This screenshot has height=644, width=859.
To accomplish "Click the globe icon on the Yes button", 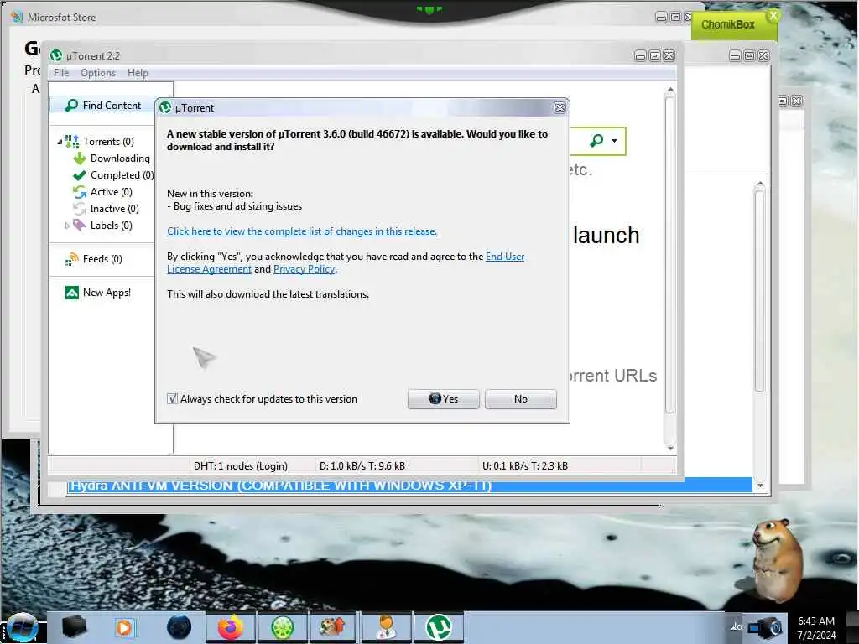I will (435, 398).
